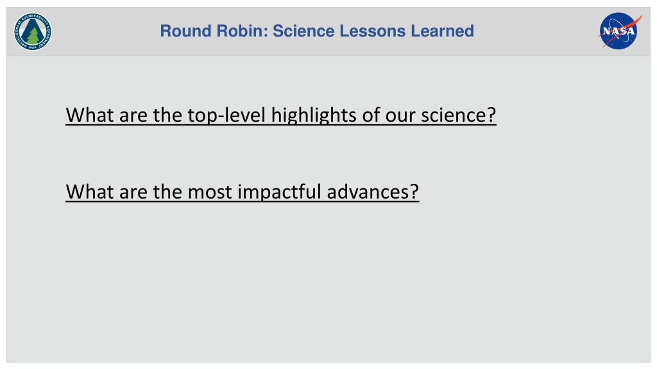Click the word 'Lessons' in the slide title
Screen dimensions: 657x369
373,31
